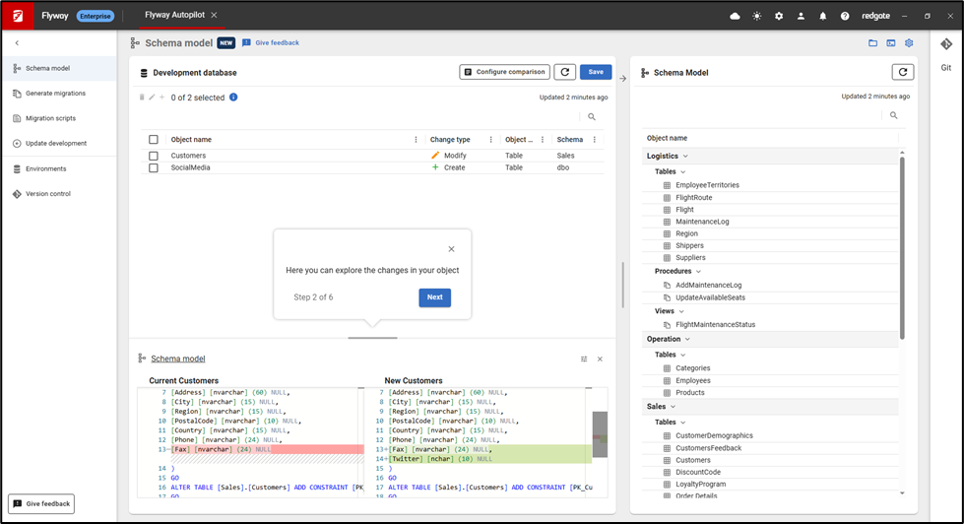964x524 pixels.
Task: Open project folder icon near top right
Action: [873, 43]
